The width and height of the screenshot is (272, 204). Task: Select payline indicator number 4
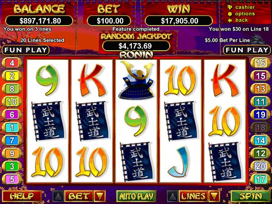12,63
